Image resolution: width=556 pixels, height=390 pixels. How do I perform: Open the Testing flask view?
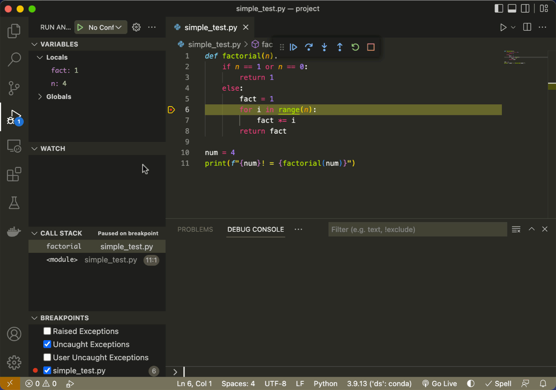point(14,203)
